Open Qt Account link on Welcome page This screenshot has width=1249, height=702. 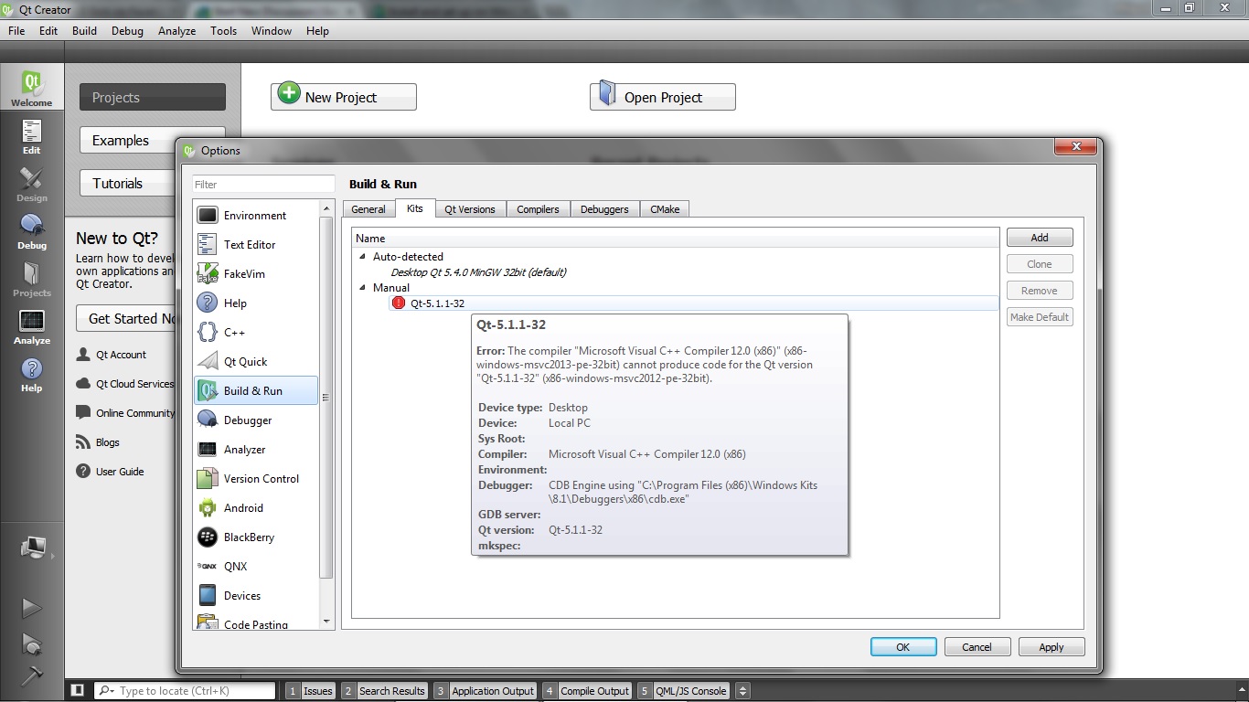(x=121, y=355)
